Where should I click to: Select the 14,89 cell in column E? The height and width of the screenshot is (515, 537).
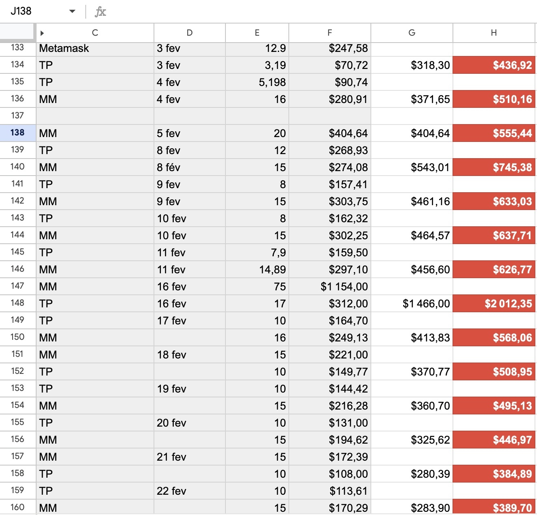click(x=257, y=270)
